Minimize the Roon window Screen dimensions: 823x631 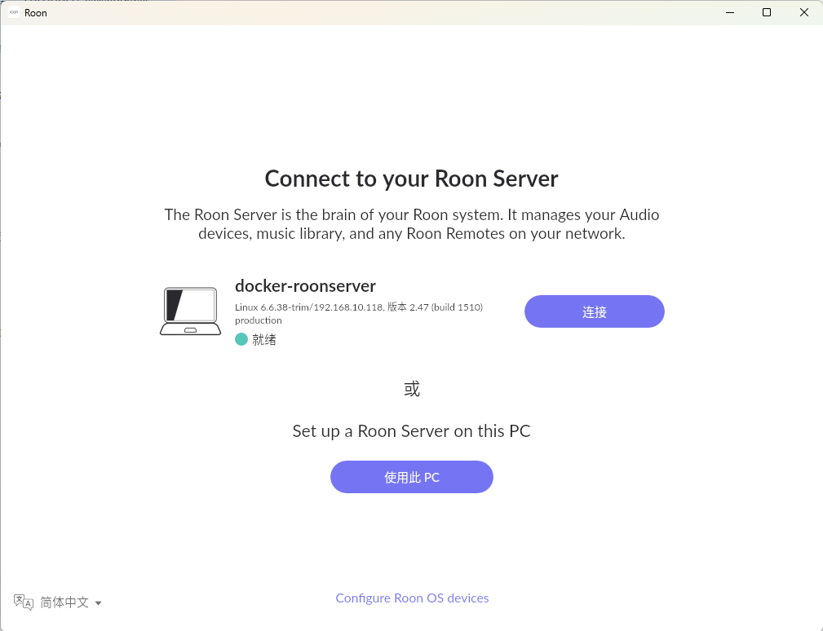click(728, 12)
